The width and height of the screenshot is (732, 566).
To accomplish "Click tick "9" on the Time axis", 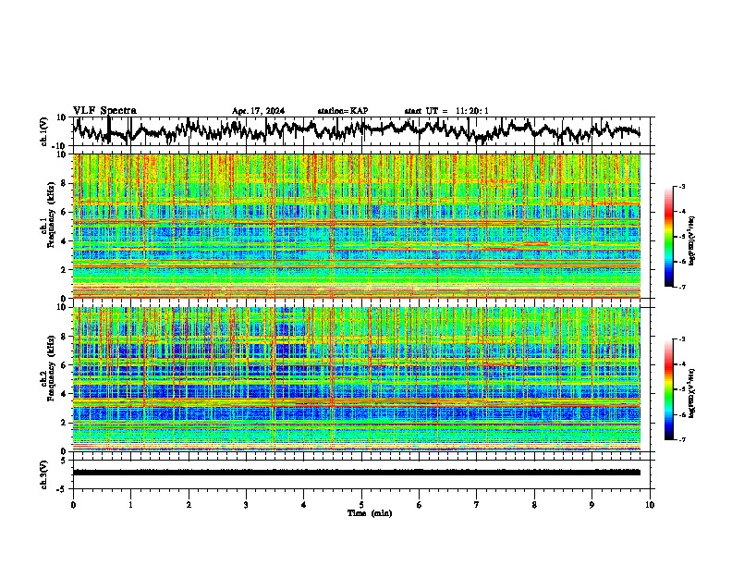I will coord(592,505).
